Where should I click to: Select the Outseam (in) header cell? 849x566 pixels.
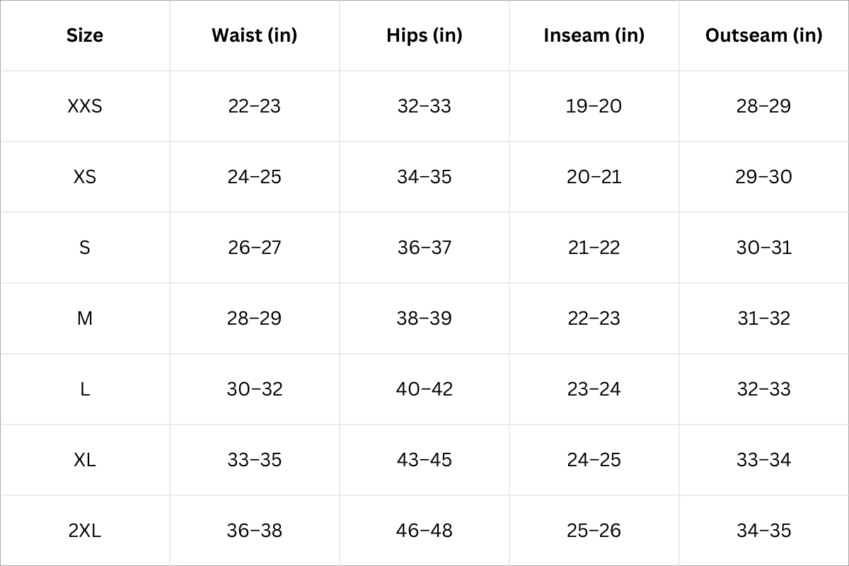click(x=764, y=35)
